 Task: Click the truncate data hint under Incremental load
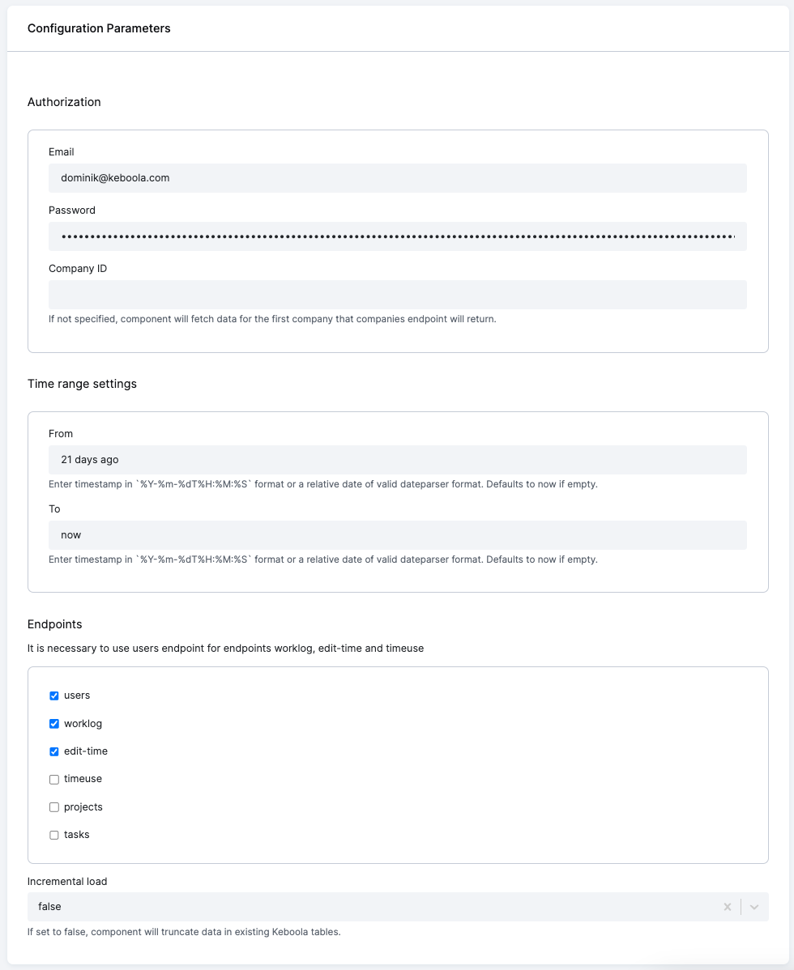coord(184,932)
